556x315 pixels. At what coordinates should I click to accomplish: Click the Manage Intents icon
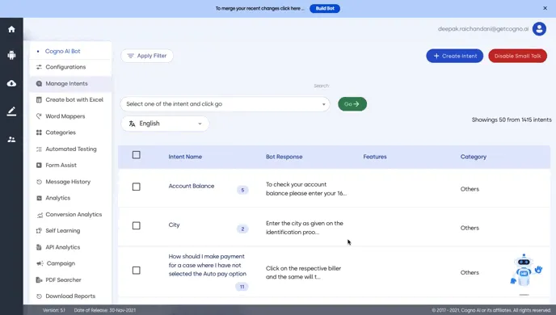pyautogui.click(x=39, y=84)
